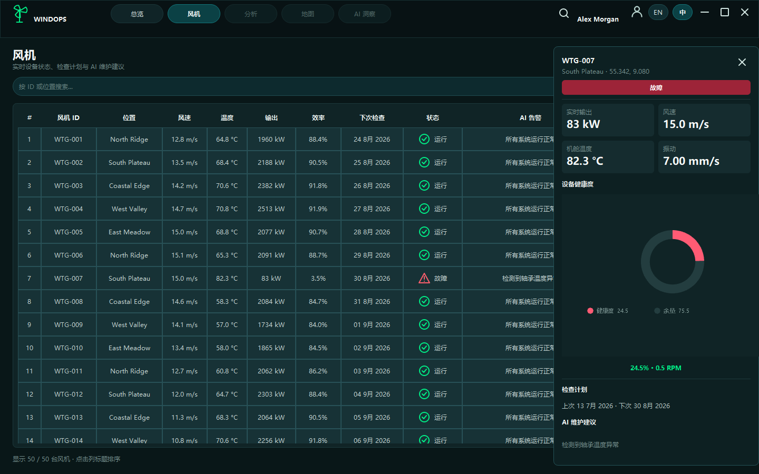Click the turbine ID/location search field

284,86
